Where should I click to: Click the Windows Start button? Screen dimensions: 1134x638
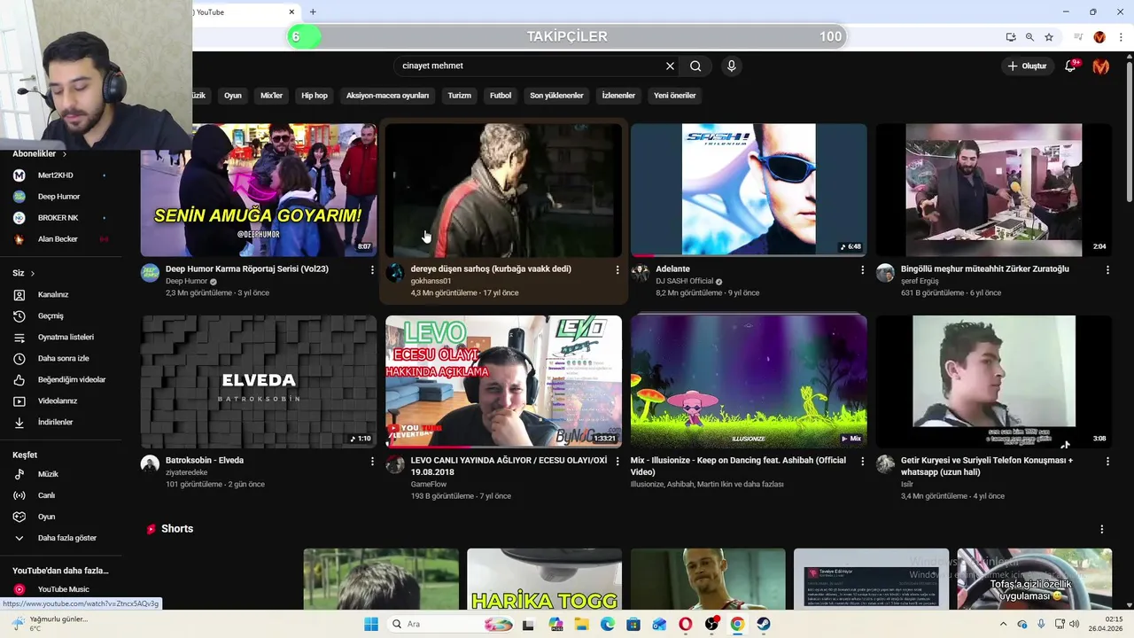[371, 624]
